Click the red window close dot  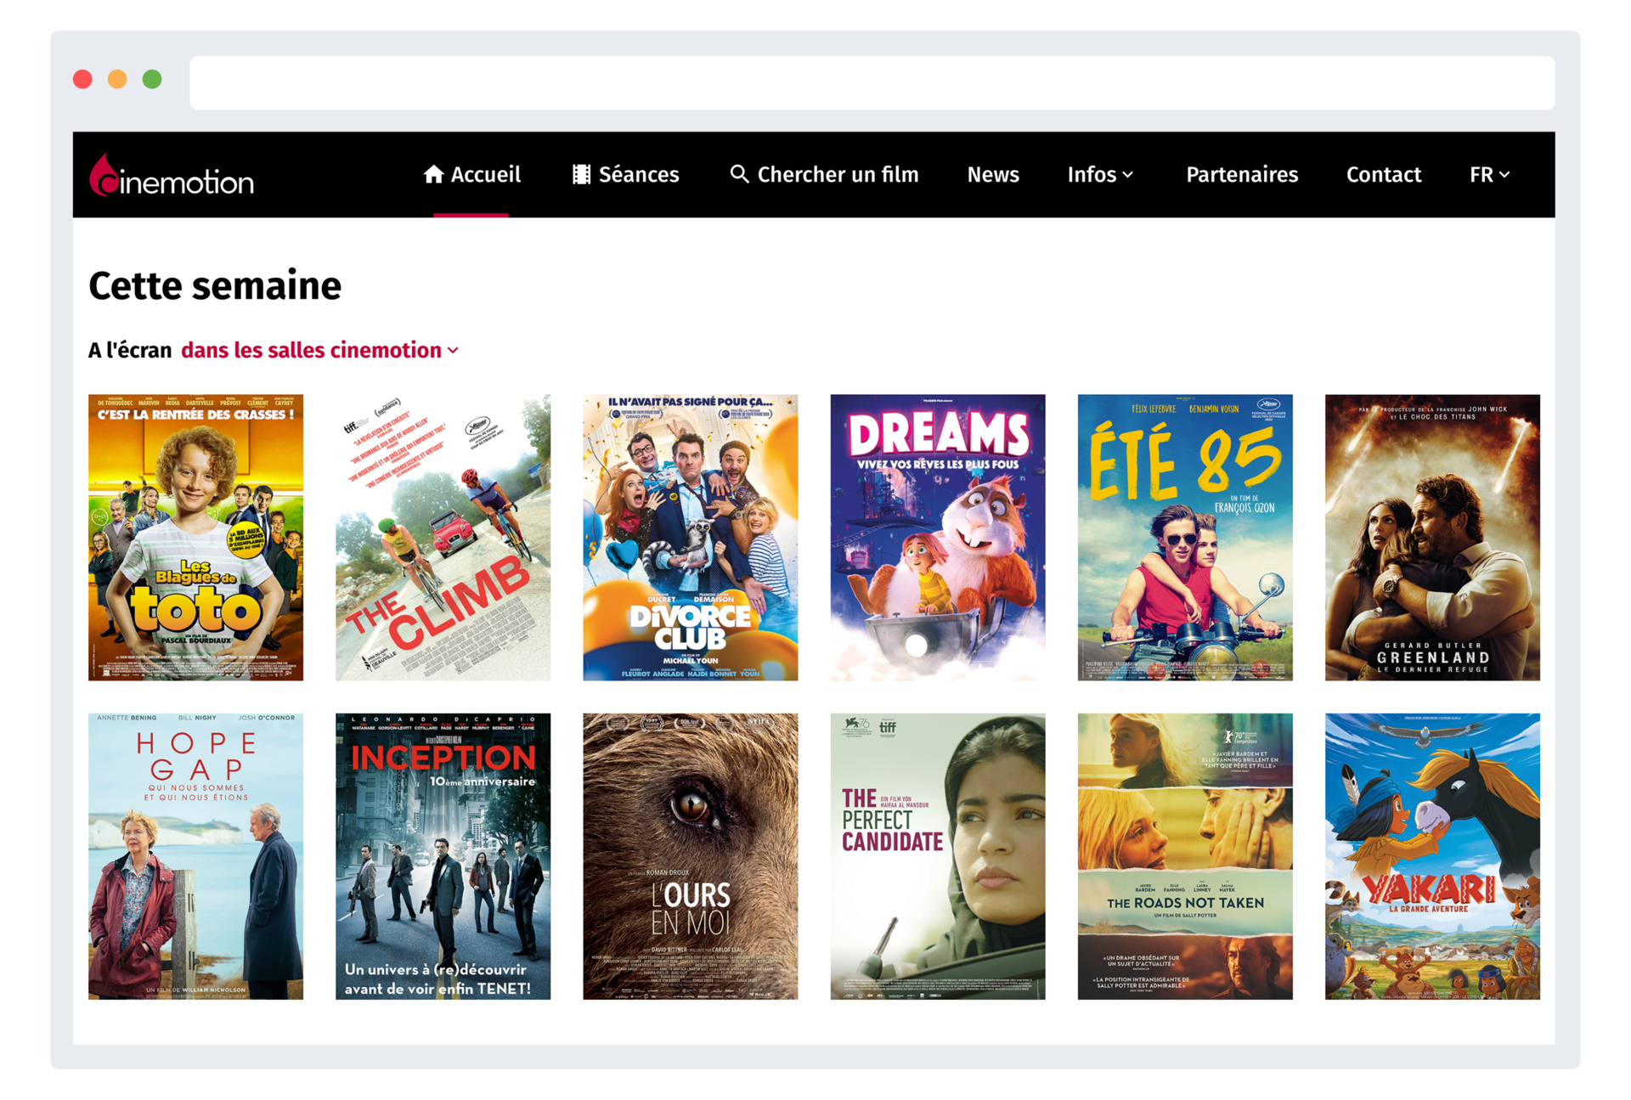pyautogui.click(x=82, y=79)
